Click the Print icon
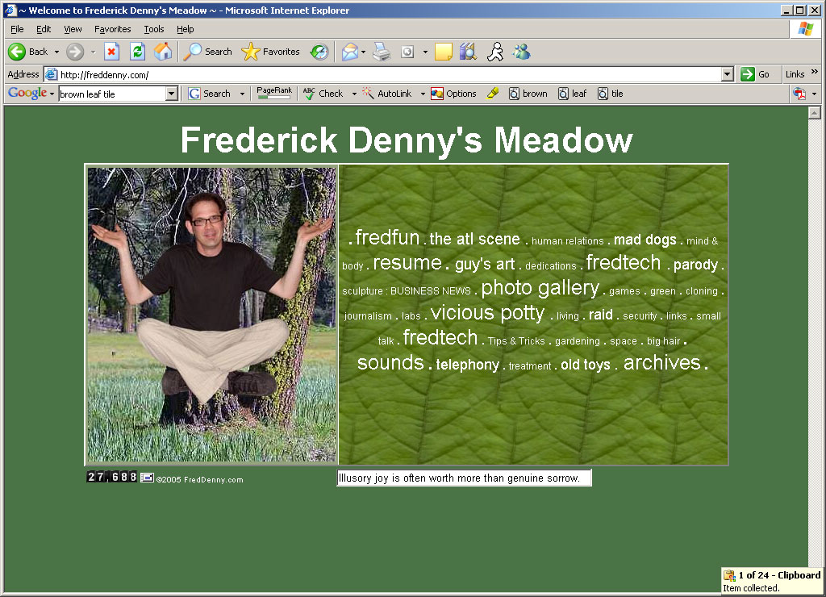The height and width of the screenshot is (597, 826). (x=382, y=52)
